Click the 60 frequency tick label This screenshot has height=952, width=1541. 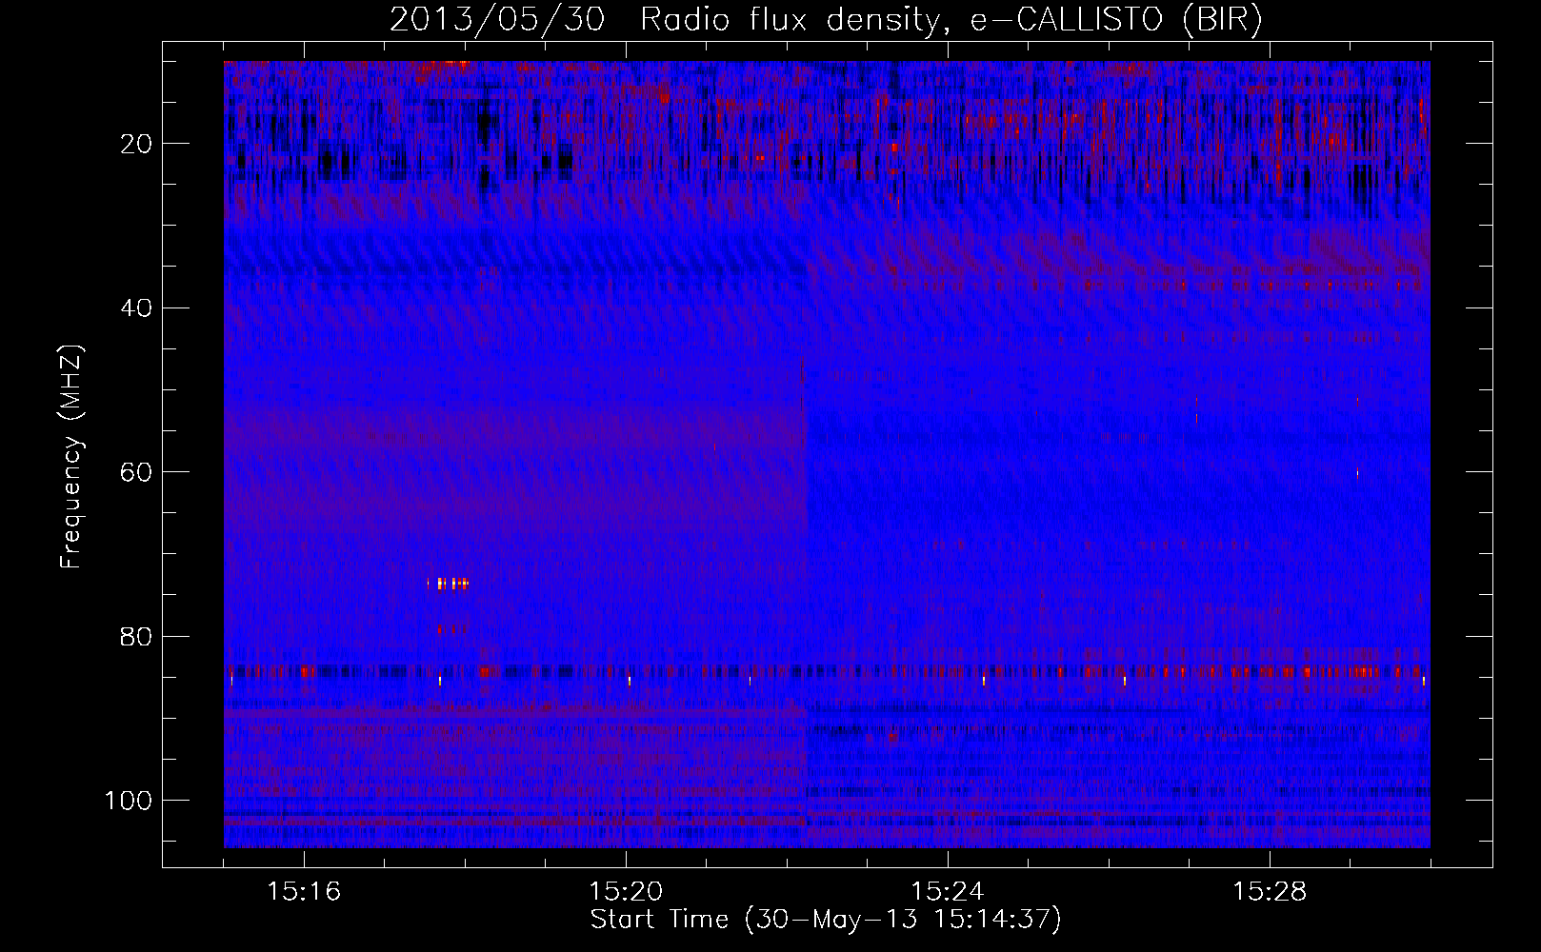137,472
